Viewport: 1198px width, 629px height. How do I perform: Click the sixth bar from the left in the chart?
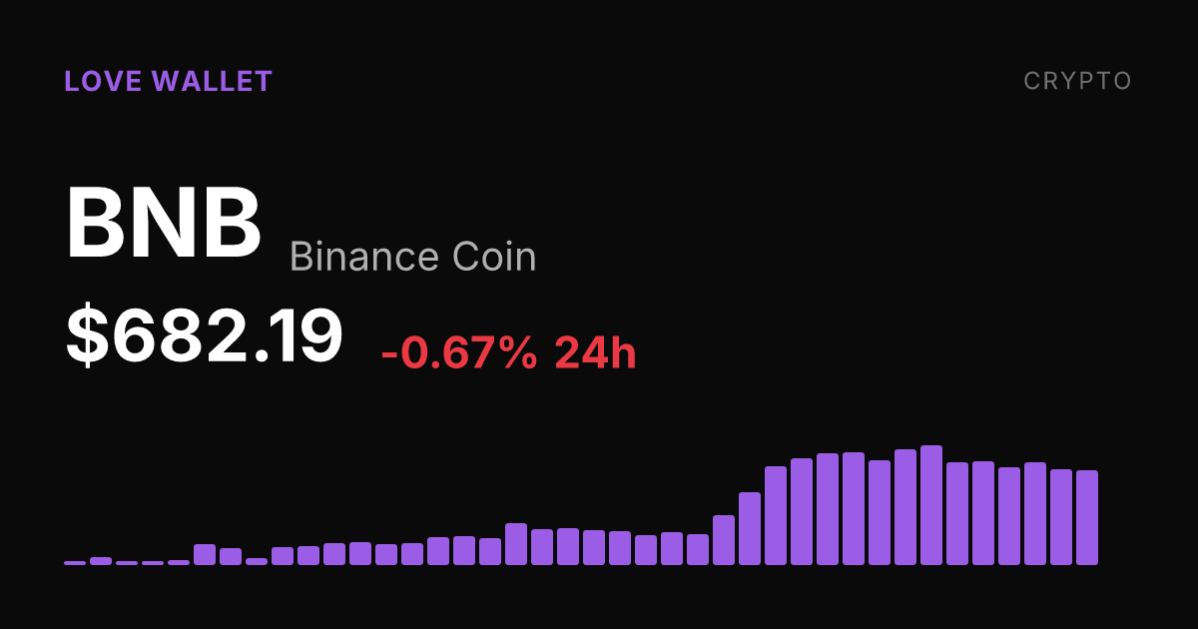point(205,554)
